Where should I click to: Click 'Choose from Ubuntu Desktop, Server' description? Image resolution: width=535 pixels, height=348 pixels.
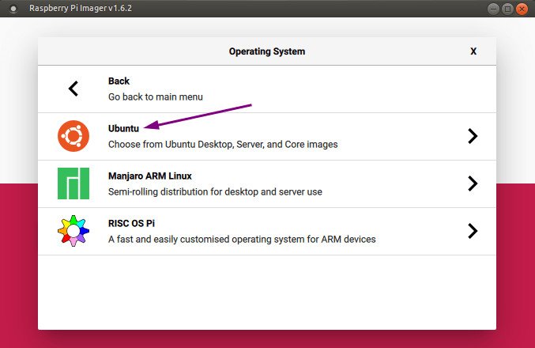[223, 145]
